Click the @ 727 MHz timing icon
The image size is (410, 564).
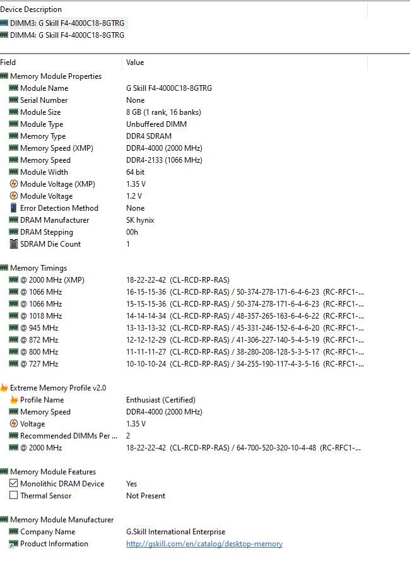coord(14,363)
